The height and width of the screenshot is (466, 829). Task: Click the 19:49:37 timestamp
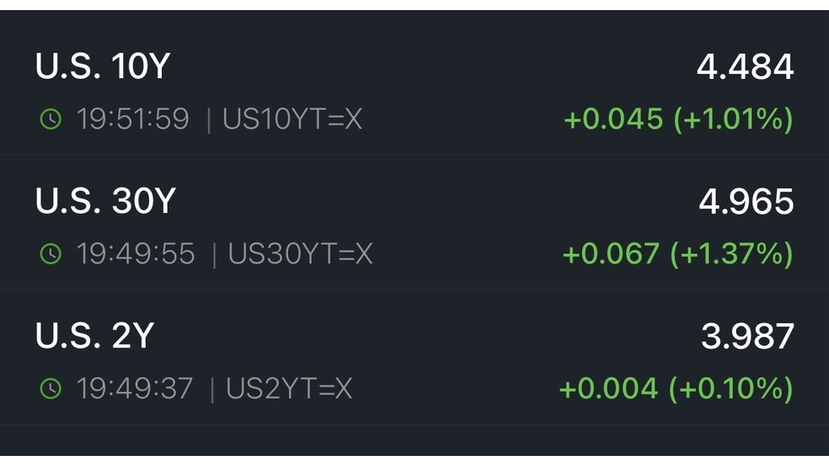tap(135, 389)
